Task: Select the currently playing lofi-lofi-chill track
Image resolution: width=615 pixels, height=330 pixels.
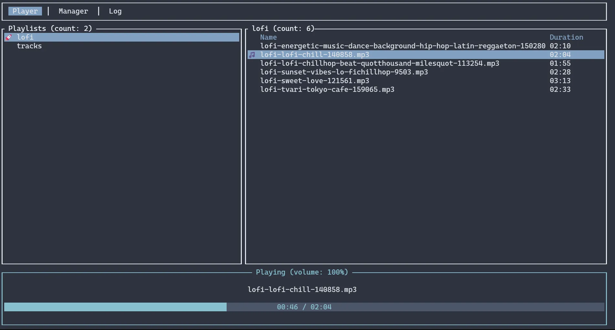Action: pyautogui.click(x=315, y=54)
